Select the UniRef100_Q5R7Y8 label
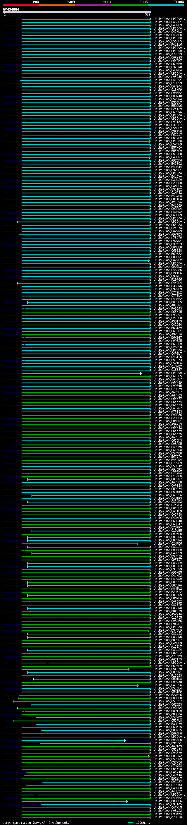 [x=167, y=132]
